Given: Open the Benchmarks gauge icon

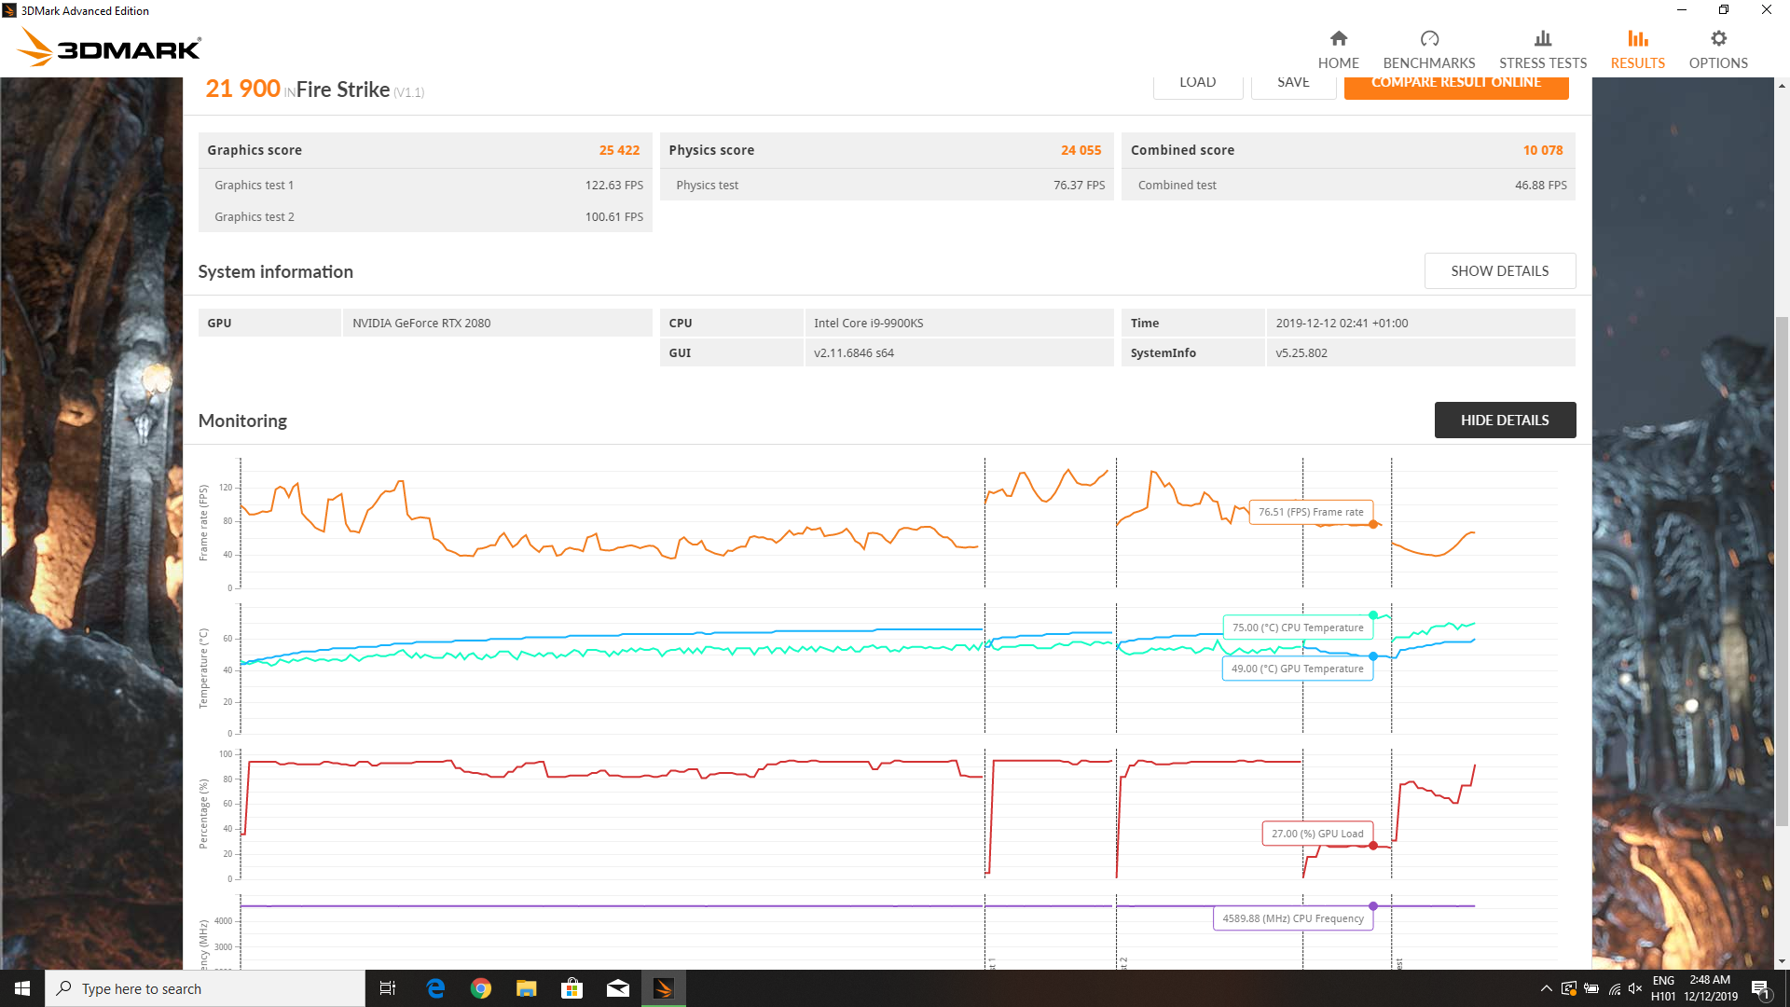Looking at the screenshot, I should tap(1428, 39).
